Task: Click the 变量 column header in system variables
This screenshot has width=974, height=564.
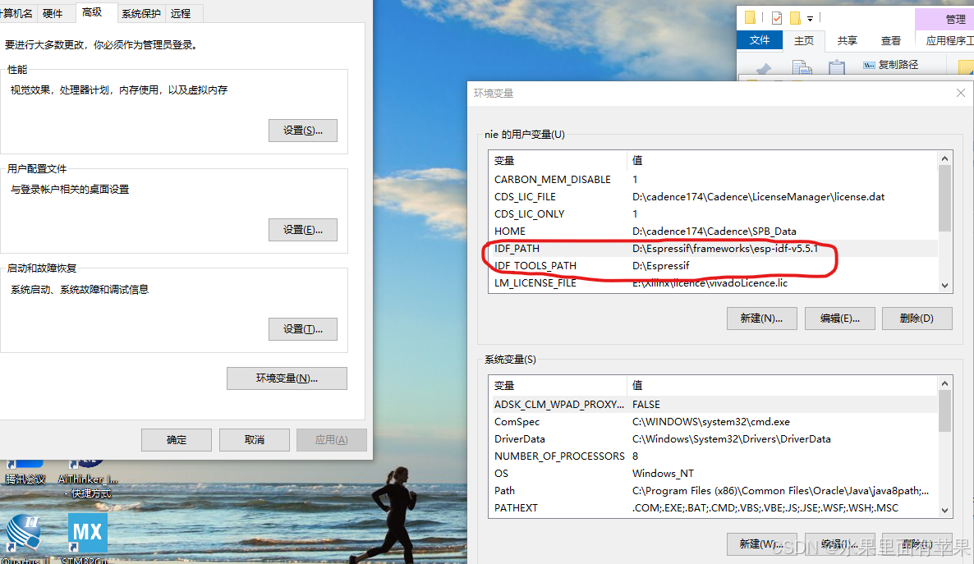Action: click(558, 385)
